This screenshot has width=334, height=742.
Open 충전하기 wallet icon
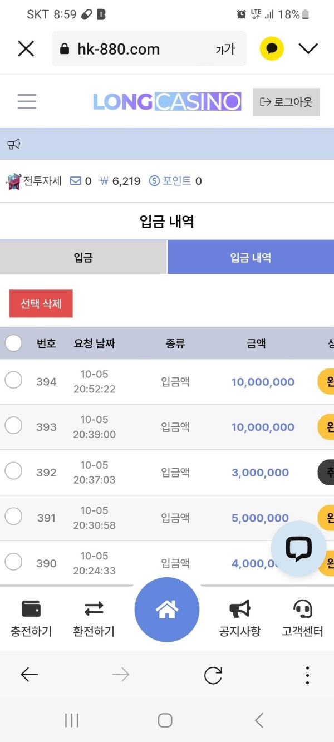[31, 609]
